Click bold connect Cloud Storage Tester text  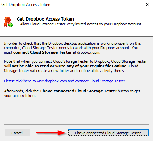(x=42, y=52)
